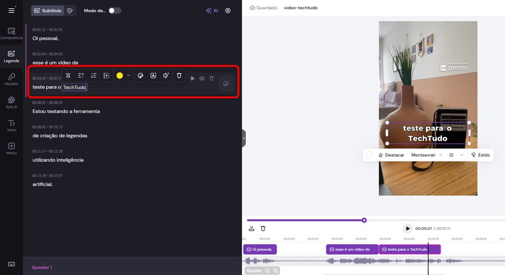Click timestamp 00:06.85 – 00:08.91
Viewport: 505px width, 275px height.
[47, 103]
